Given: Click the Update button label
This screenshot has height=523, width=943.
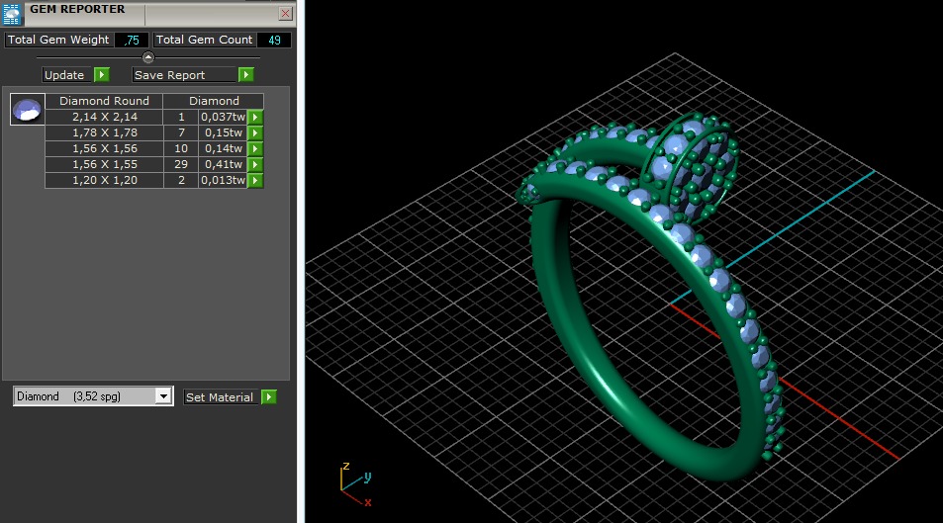Looking at the screenshot, I should click(x=66, y=75).
